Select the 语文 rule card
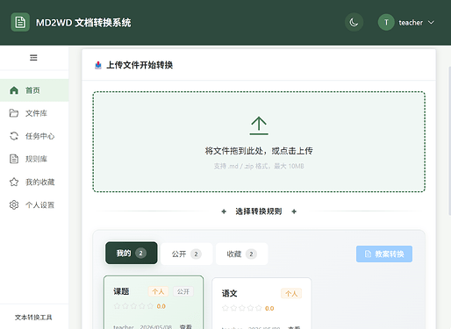 pos(261,304)
